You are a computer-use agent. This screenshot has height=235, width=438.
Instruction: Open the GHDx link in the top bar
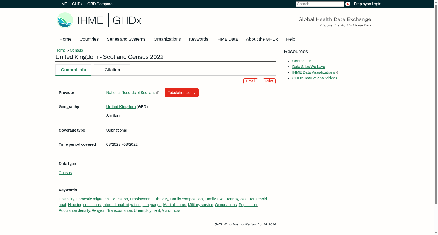pyautogui.click(x=77, y=4)
